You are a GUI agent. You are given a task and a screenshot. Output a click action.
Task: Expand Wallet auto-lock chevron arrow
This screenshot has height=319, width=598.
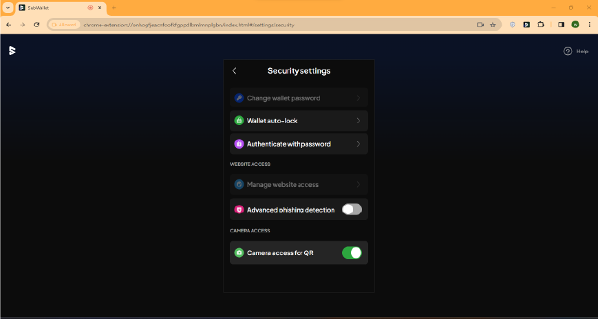359,121
